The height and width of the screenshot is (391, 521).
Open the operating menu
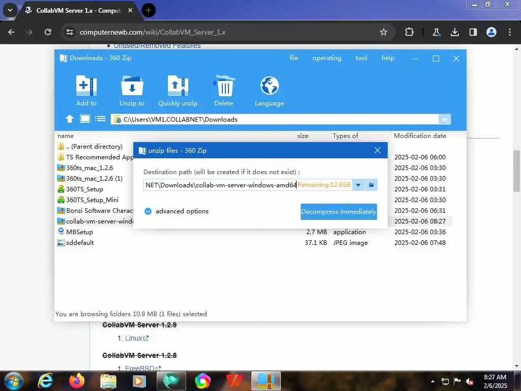(x=327, y=58)
